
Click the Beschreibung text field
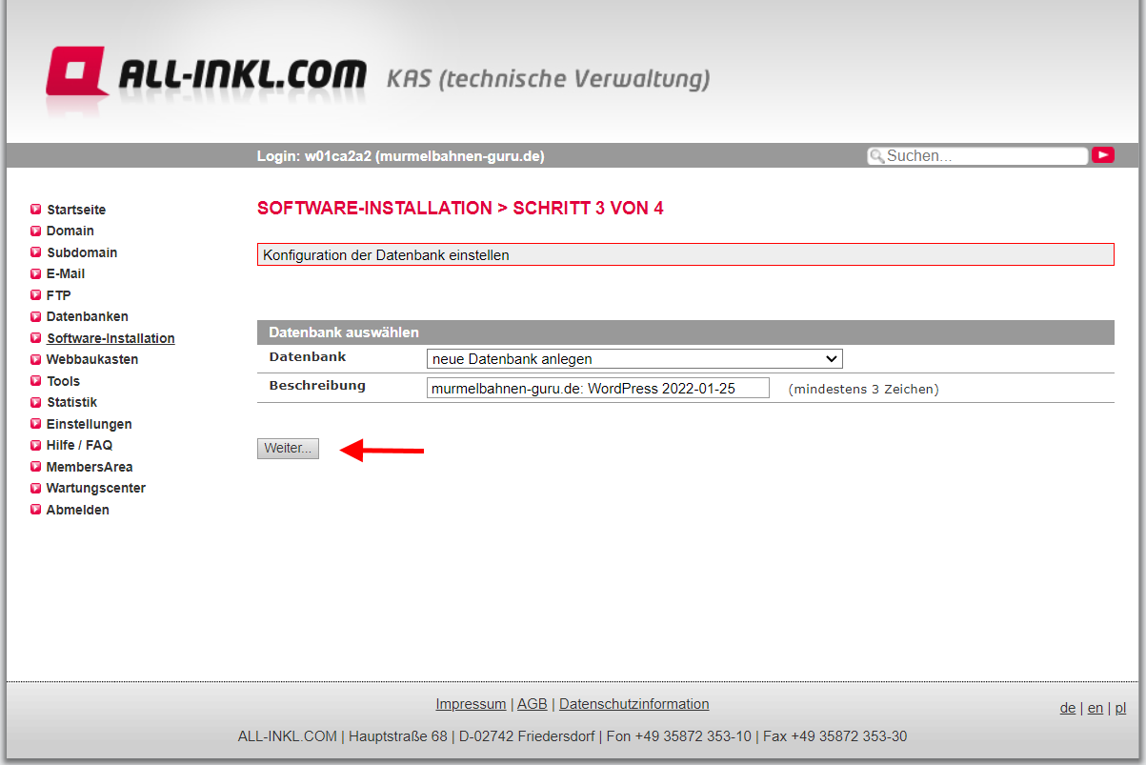597,389
